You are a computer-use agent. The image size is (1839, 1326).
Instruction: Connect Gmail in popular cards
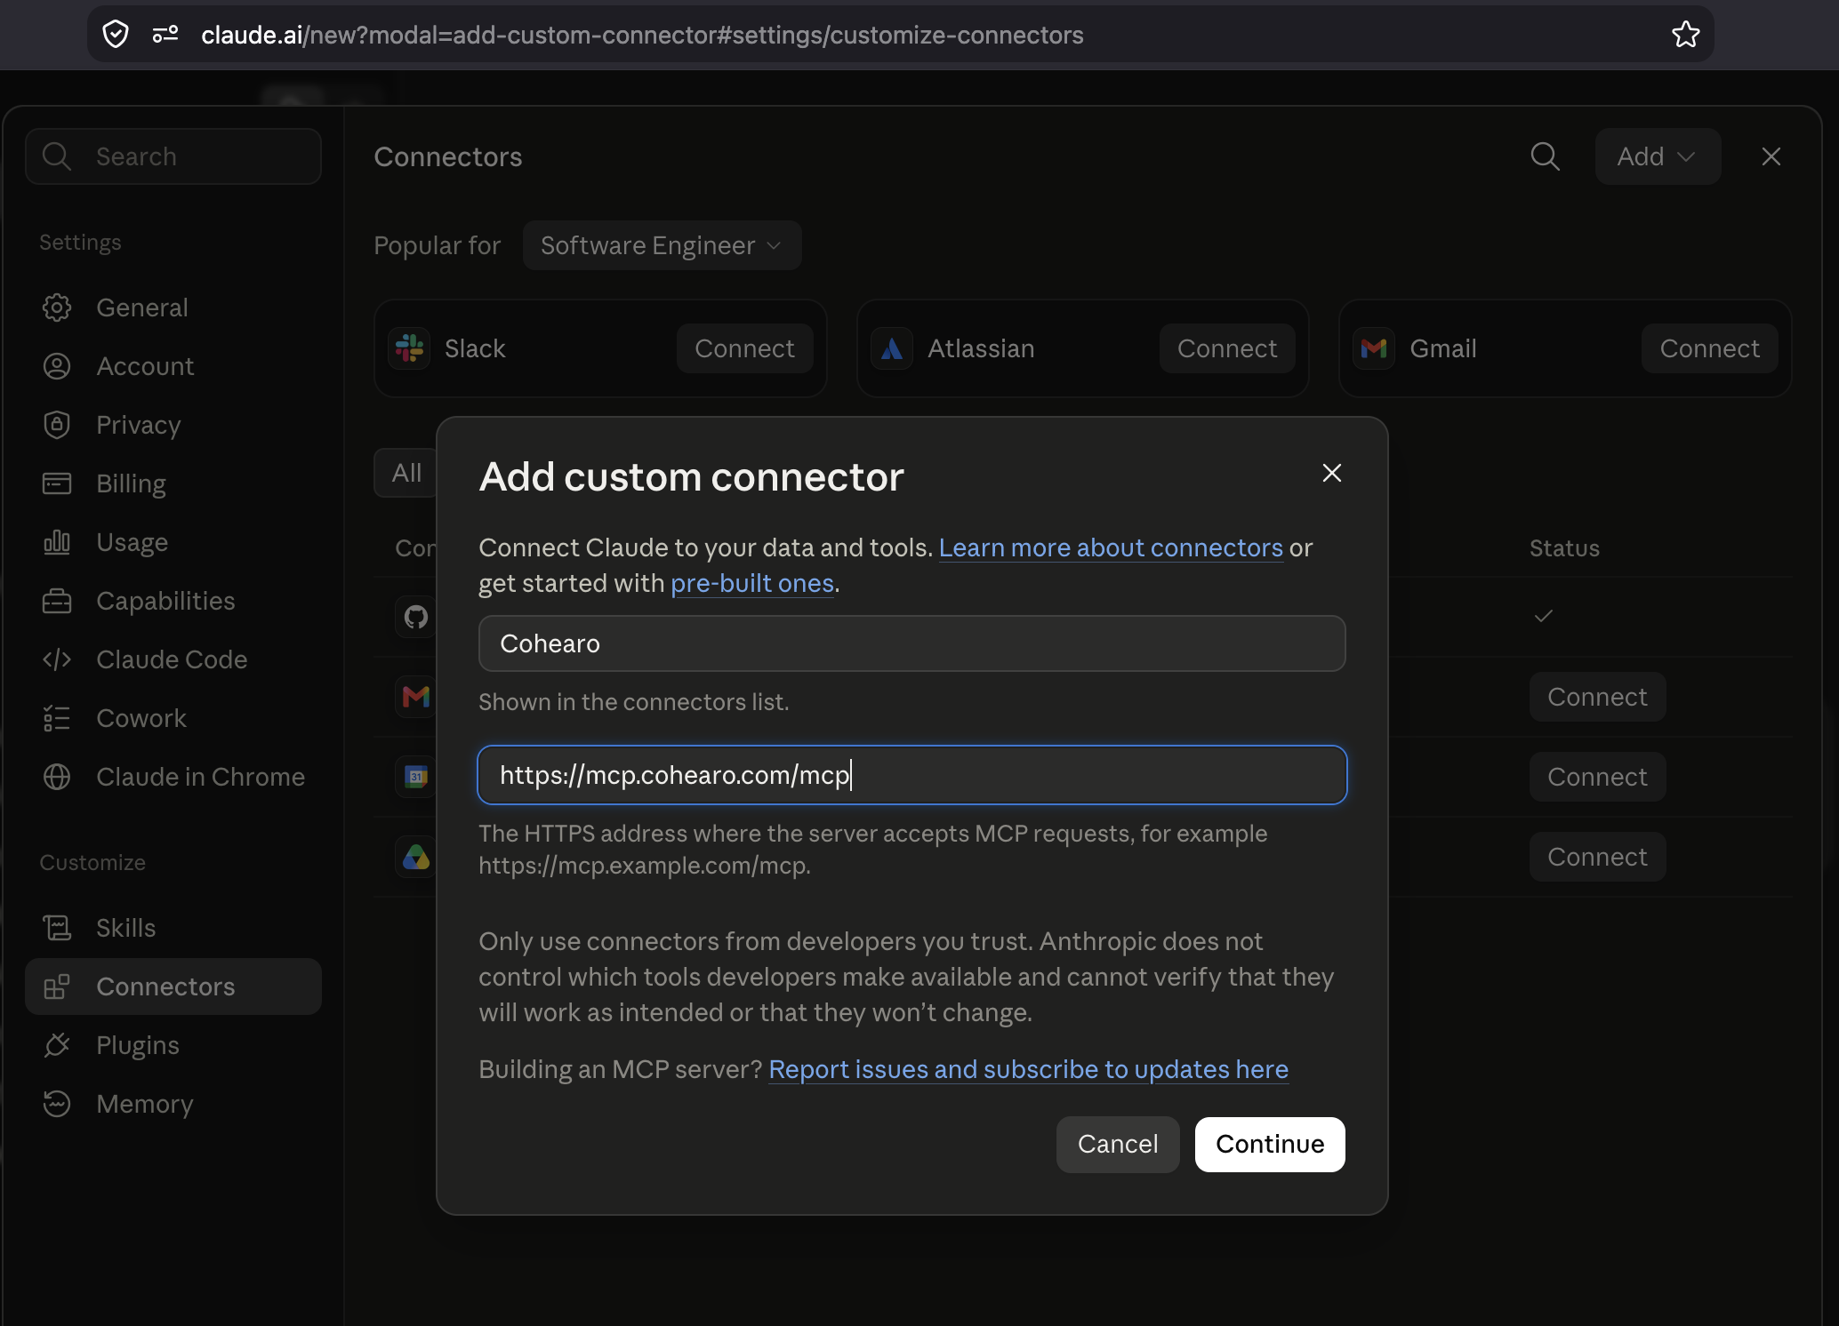click(1709, 348)
